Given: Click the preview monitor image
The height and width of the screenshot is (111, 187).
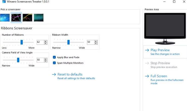Looking at the screenshot, I should 165,29.
